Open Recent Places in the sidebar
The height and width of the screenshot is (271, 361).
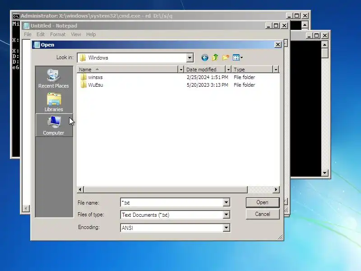point(54,78)
